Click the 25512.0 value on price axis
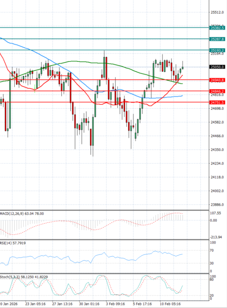227x308 pixels. (217, 12)
